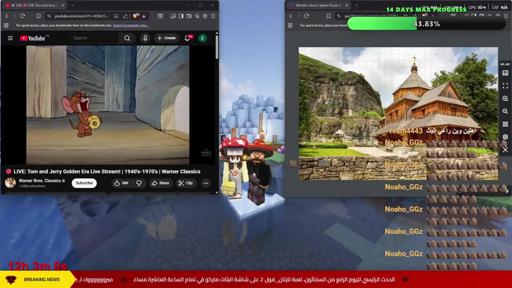Share the page from the YouTube address bar
Viewport: 512px width, 288px height.
point(125,16)
